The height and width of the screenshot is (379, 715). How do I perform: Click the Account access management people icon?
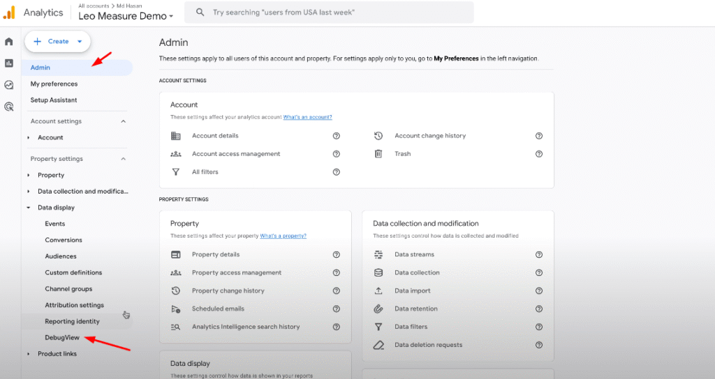click(x=175, y=154)
